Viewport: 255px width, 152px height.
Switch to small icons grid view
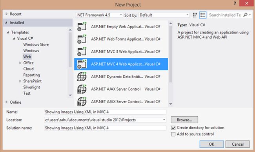tap(195, 15)
